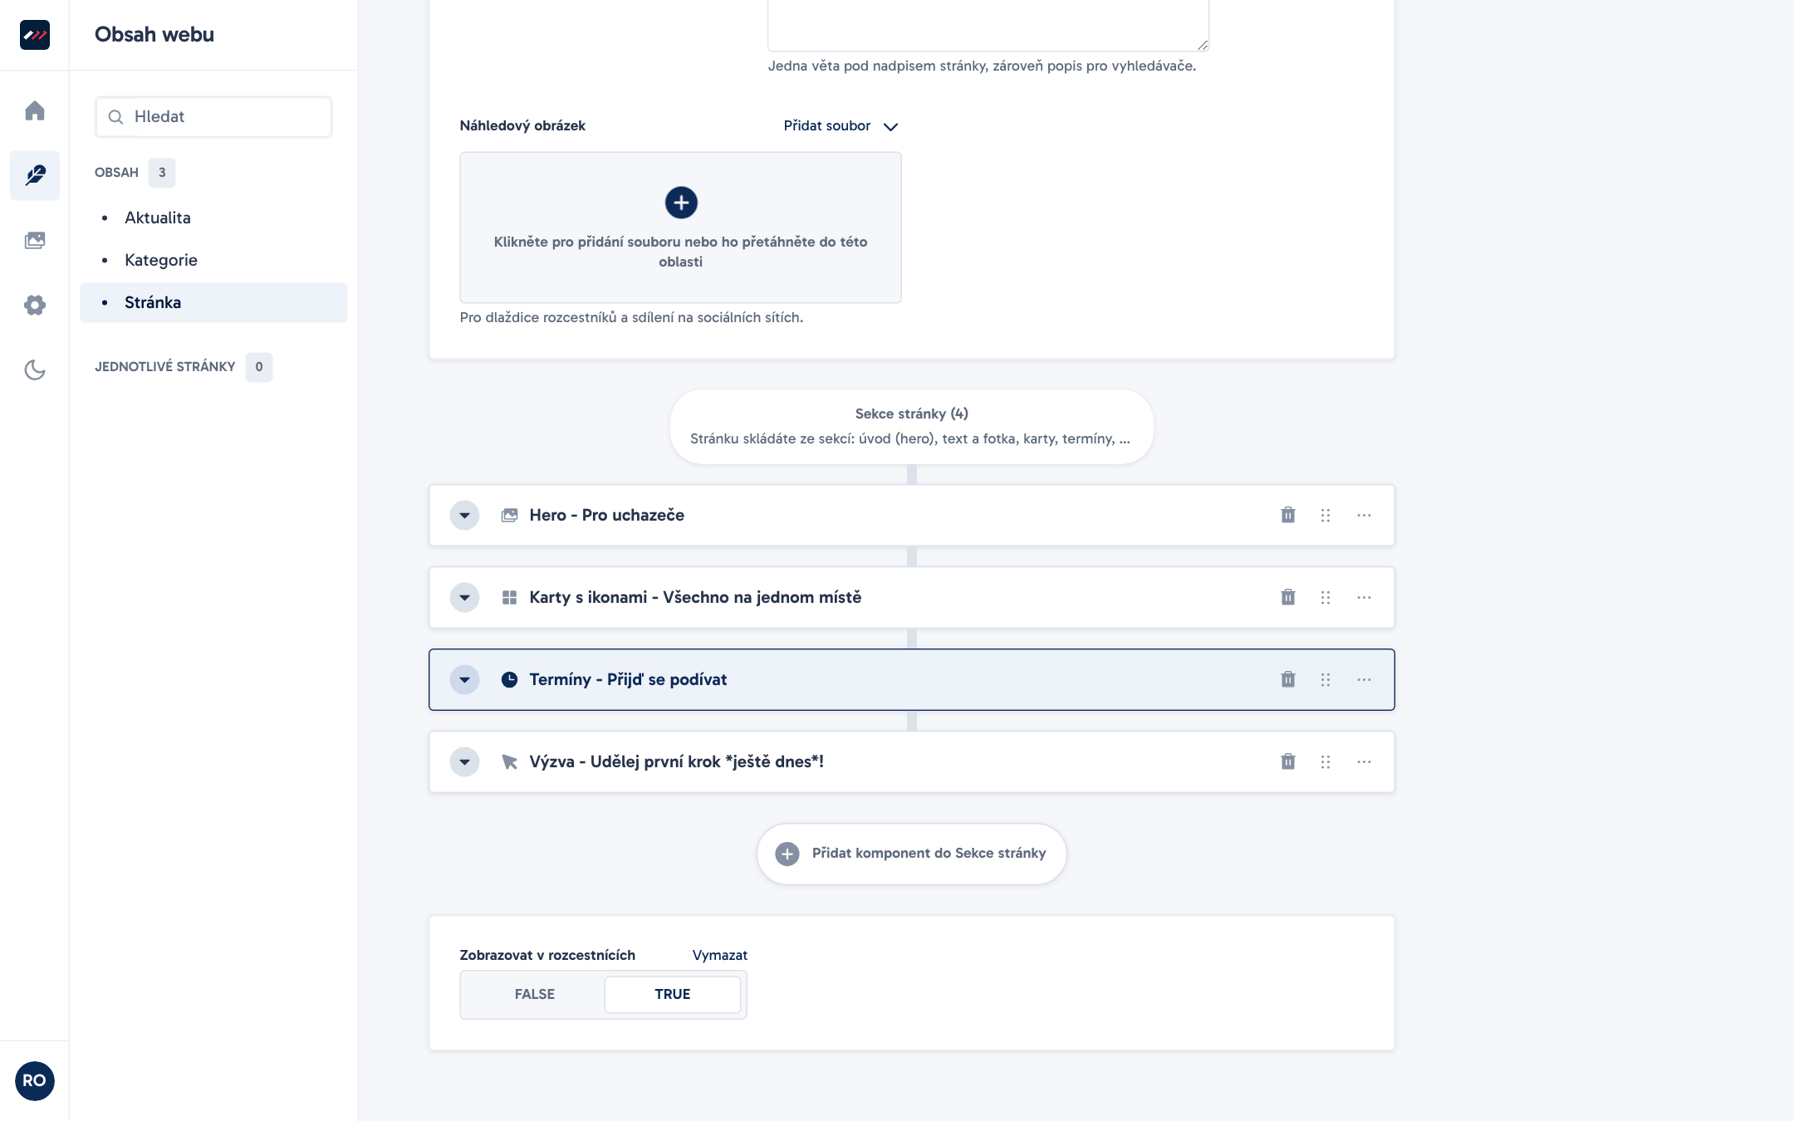Viewport: 1794px width, 1121px height.
Task: Expand the Termíny - Přijď se podívat section
Action: click(464, 679)
